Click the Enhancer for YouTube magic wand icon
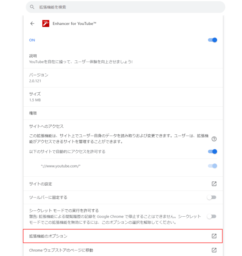Image resolution: width=242 pixels, height=256 pixels. tap(46, 23)
